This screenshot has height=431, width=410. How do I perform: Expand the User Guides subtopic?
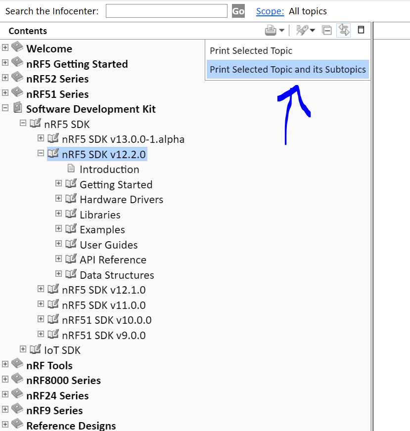pos(58,244)
